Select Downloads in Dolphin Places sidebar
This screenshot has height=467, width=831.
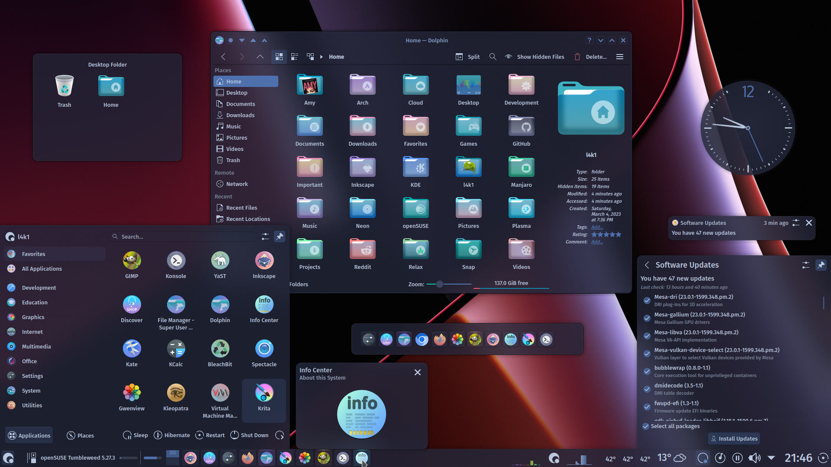pyautogui.click(x=245, y=115)
